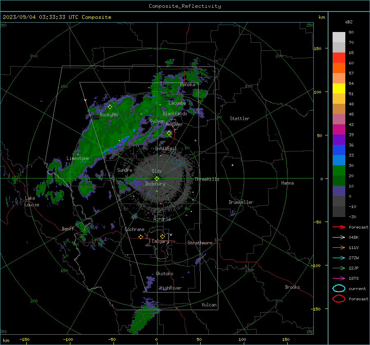Click the Sylvan label
The width and height of the screenshot is (370, 345).
click(x=157, y=121)
